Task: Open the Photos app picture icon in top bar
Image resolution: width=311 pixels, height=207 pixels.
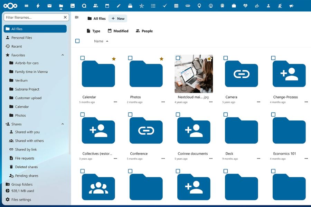Action: pos(73,6)
